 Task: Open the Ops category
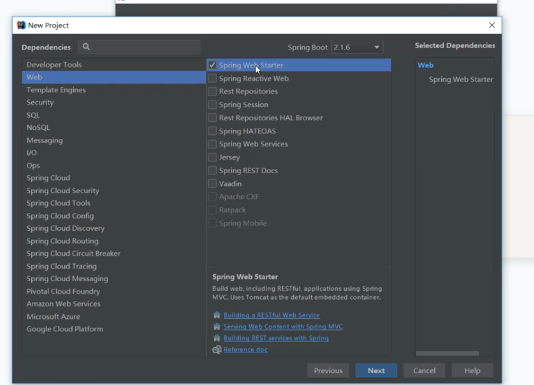point(114,165)
